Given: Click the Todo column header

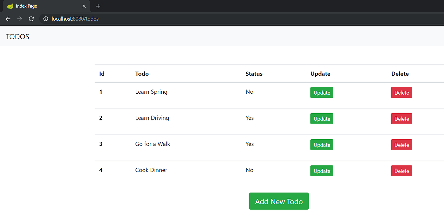Looking at the screenshot, I should pyautogui.click(x=142, y=74).
